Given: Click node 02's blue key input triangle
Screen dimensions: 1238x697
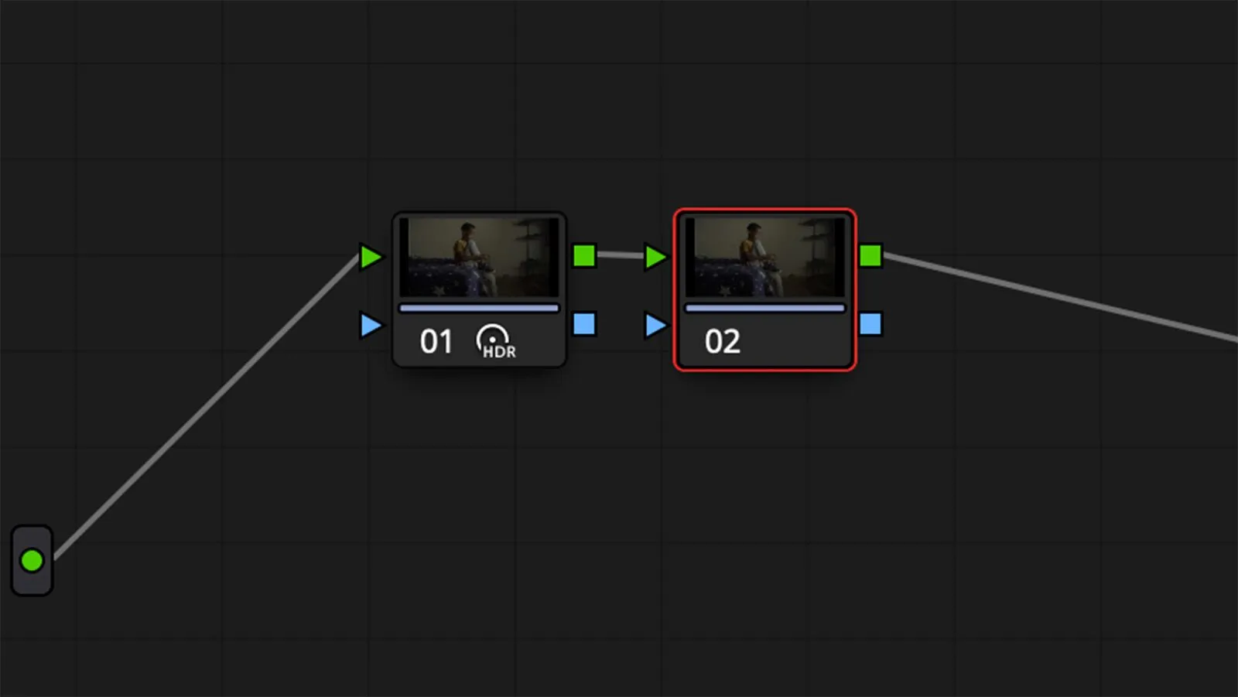Looking at the screenshot, I should tap(655, 325).
